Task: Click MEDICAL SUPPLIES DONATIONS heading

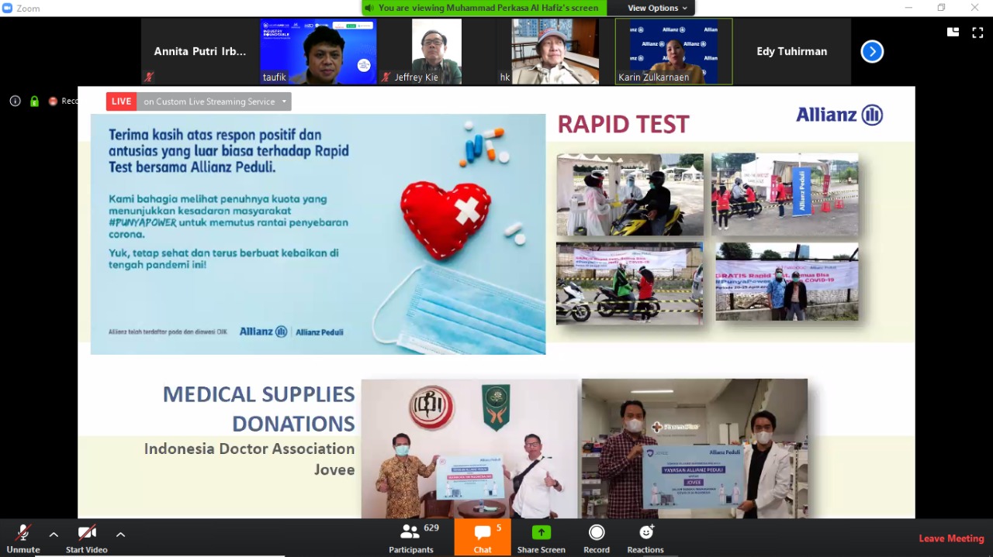Action: (x=258, y=409)
